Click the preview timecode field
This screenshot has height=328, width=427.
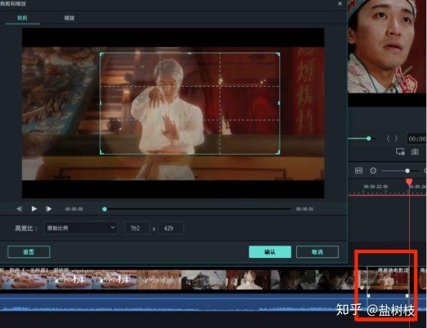417,139
